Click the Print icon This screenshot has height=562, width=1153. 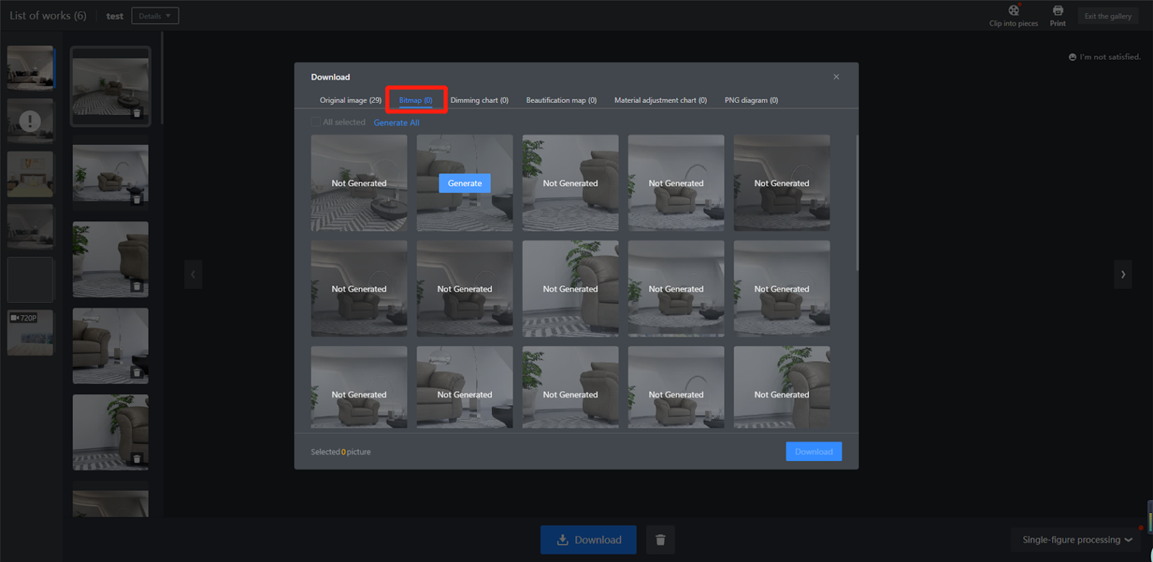click(x=1057, y=11)
